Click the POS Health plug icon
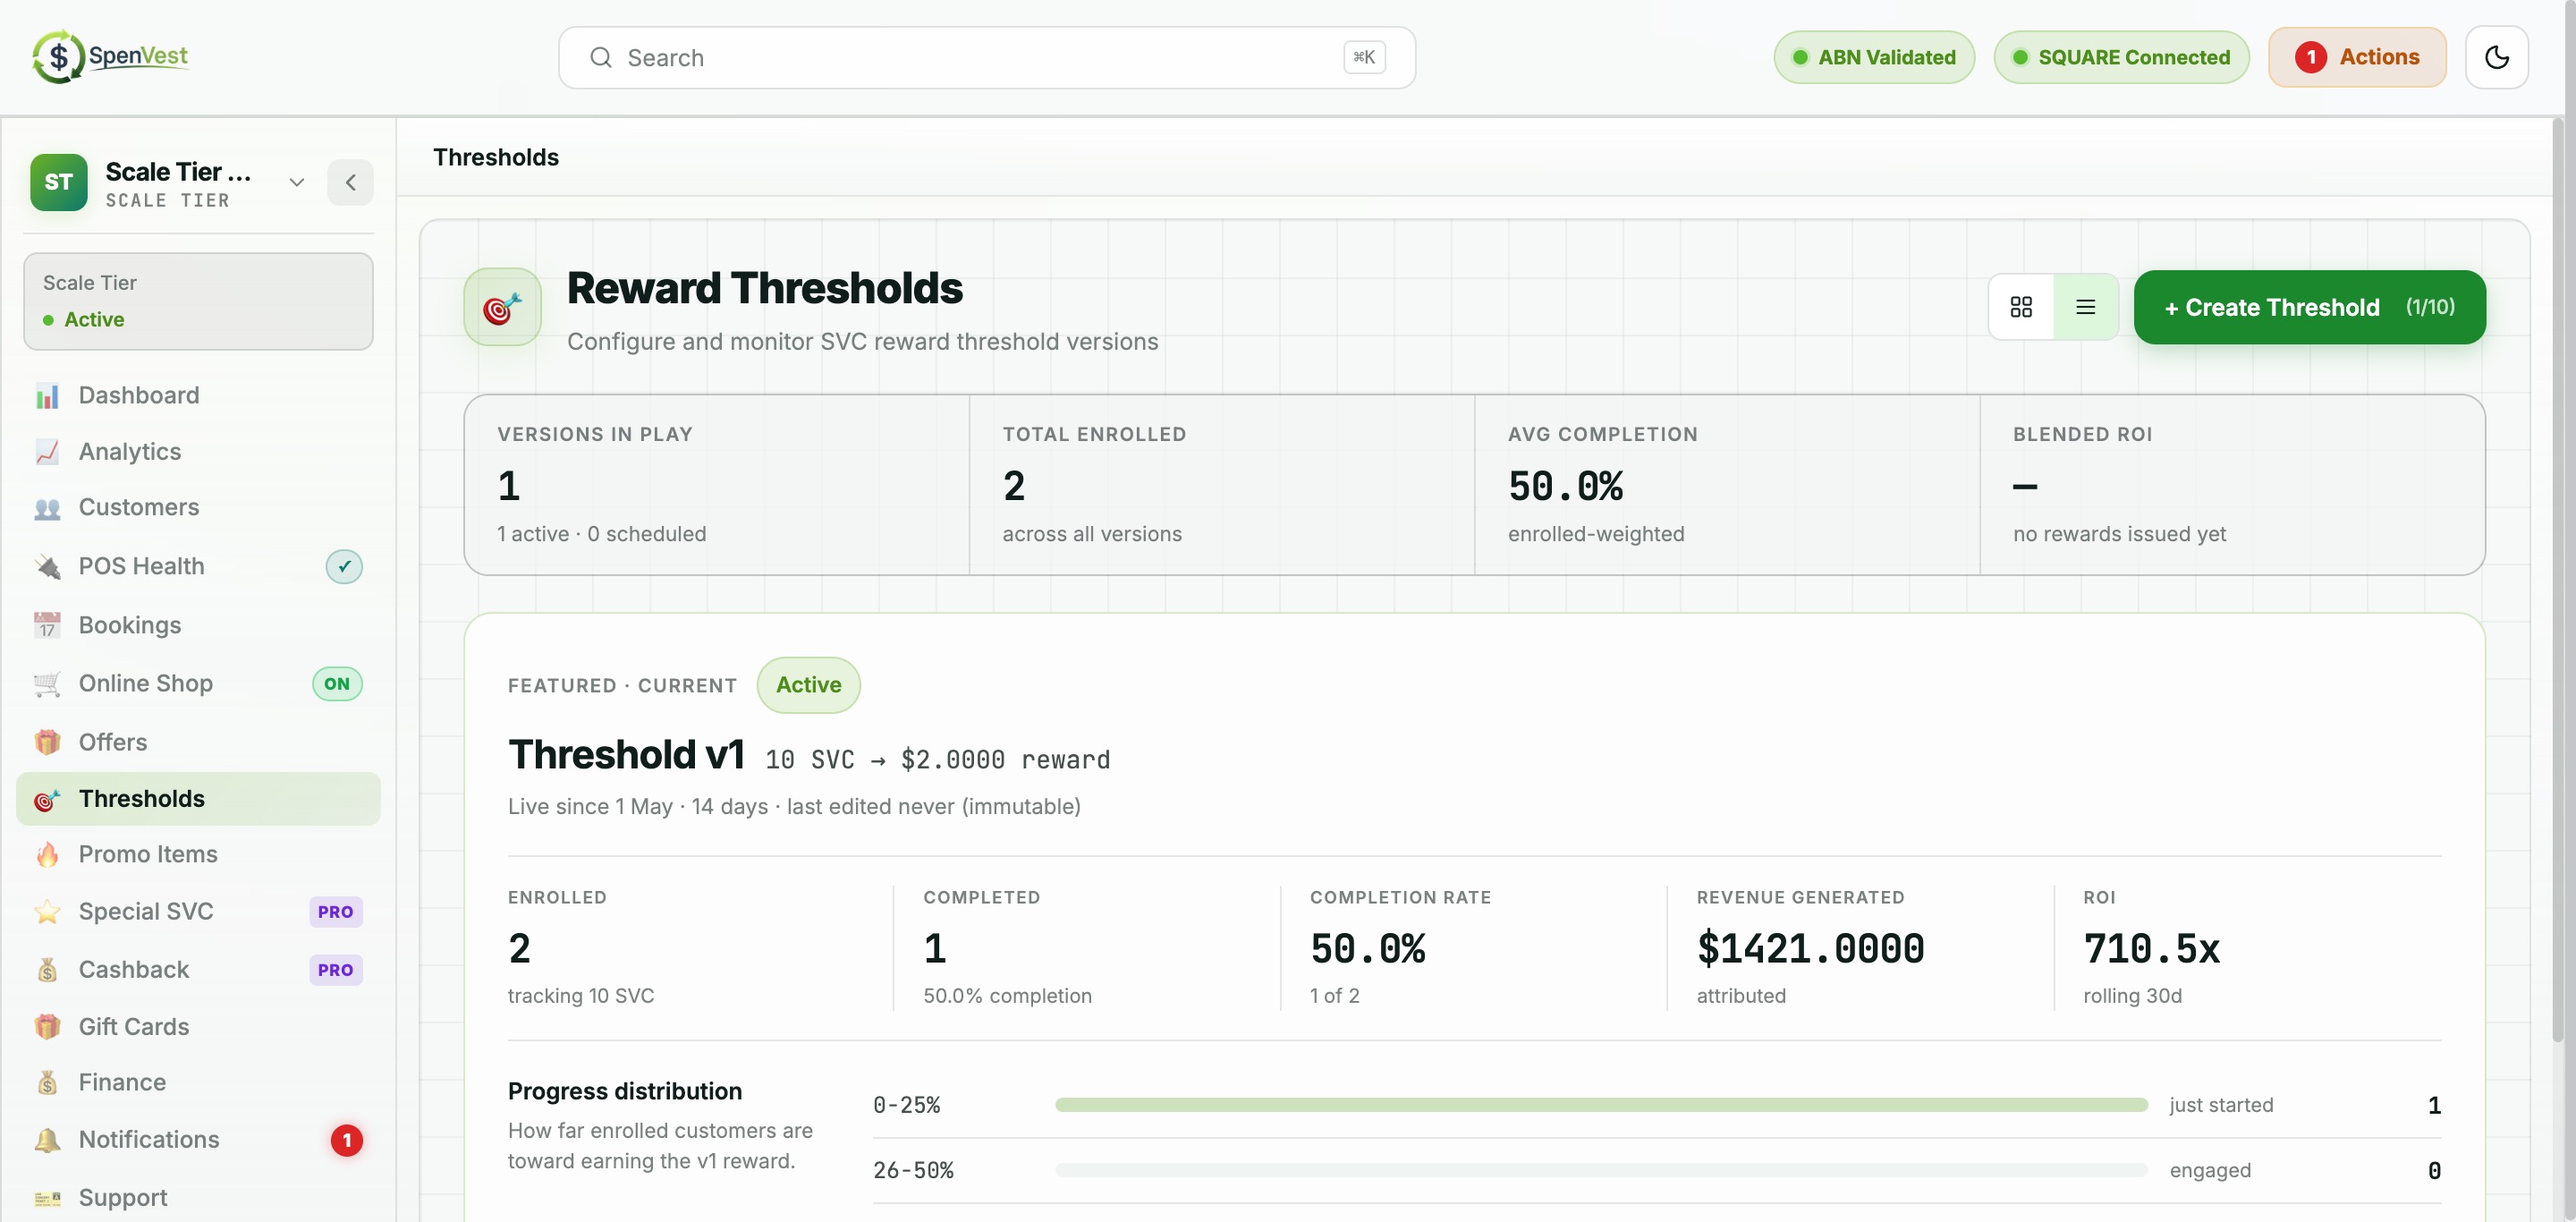Viewport: 2576px width, 1222px height. point(47,567)
